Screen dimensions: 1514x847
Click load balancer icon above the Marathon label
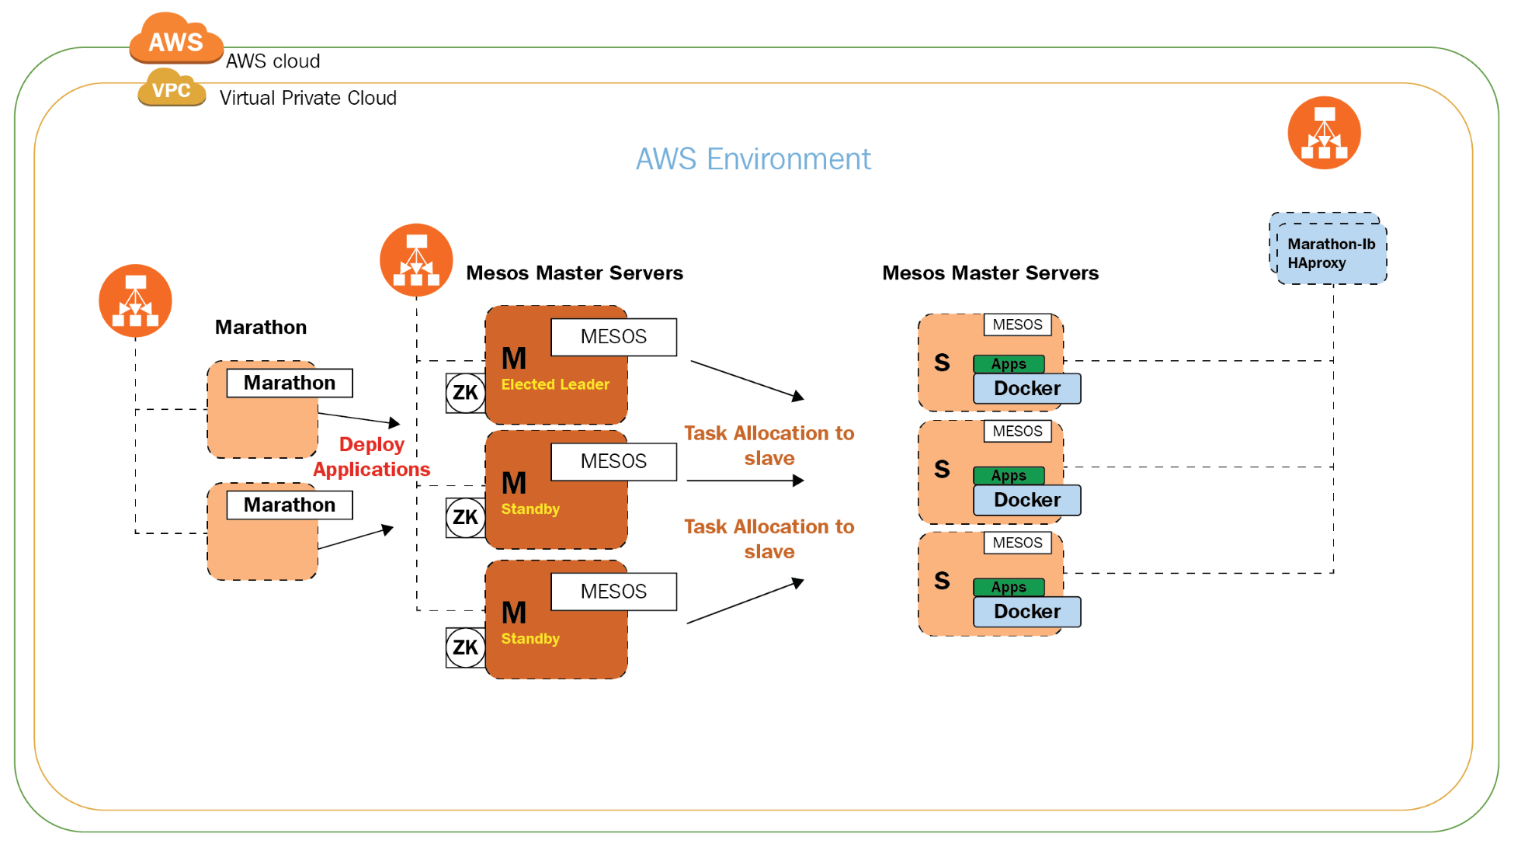(135, 300)
